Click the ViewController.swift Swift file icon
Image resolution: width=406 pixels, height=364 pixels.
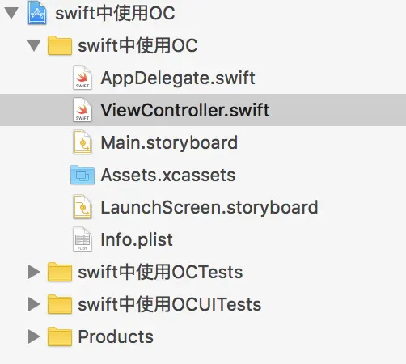(x=82, y=110)
